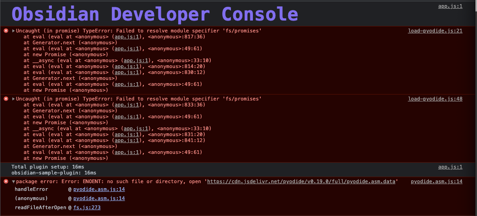Open app.js:1 link on the 841:12 line
This screenshot has width=477, height=216.
click(x=127, y=140)
